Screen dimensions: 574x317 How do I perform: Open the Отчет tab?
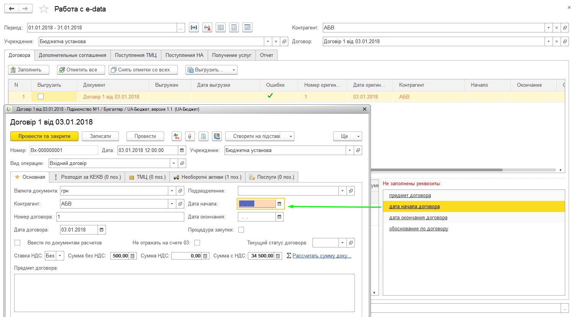pyautogui.click(x=267, y=55)
